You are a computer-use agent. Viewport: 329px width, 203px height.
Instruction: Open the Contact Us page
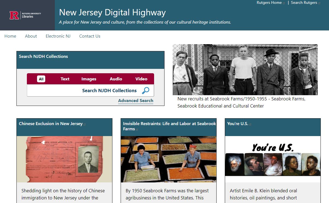point(90,36)
